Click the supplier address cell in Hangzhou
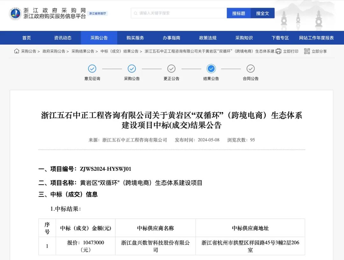This screenshot has width=344, height=260. pos(250,246)
